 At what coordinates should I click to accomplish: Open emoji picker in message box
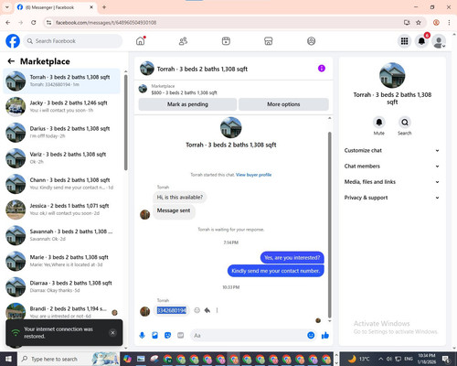pyautogui.click(x=311, y=336)
